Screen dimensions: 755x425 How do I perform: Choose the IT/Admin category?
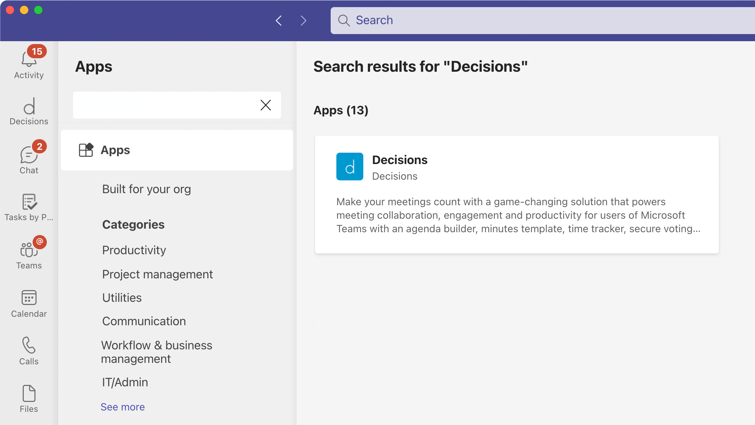(125, 382)
